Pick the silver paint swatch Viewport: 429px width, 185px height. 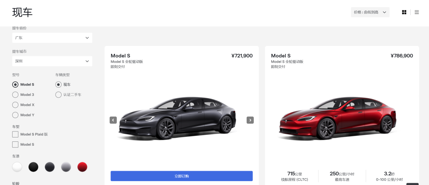pos(66,167)
